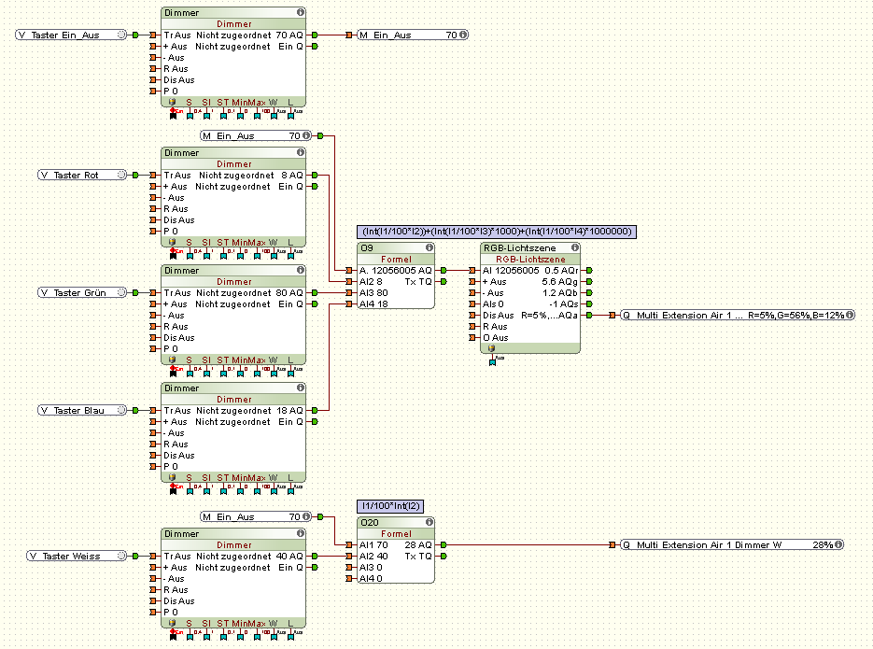The height and width of the screenshot is (649, 873).
Task: Activate the V_Taster Blau round input button
Action: (x=121, y=410)
